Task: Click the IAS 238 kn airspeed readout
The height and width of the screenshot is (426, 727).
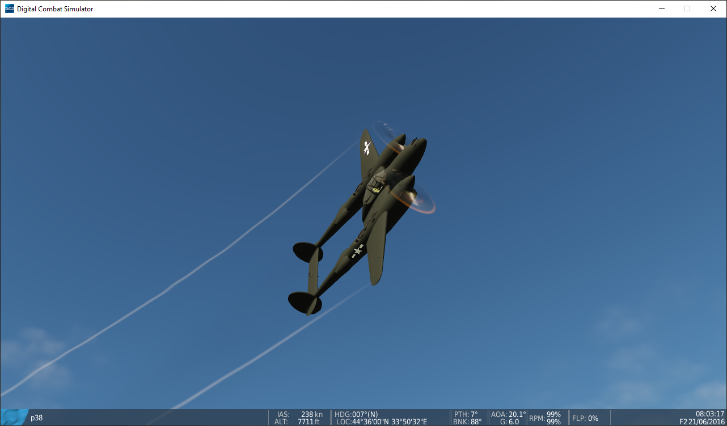Action: tap(299, 414)
